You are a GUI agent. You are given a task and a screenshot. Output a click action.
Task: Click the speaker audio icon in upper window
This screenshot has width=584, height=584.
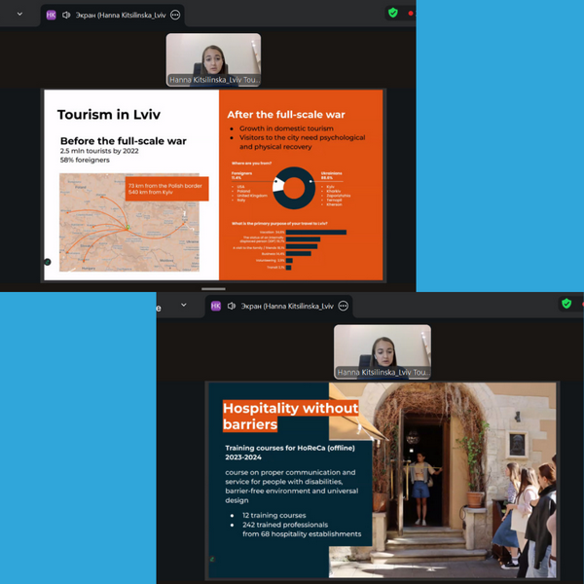click(x=66, y=15)
